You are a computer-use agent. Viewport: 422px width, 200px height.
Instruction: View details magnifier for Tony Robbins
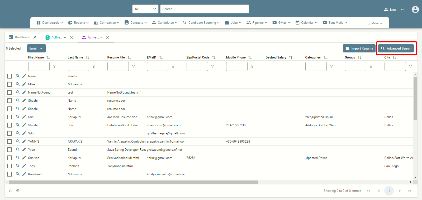(18, 166)
